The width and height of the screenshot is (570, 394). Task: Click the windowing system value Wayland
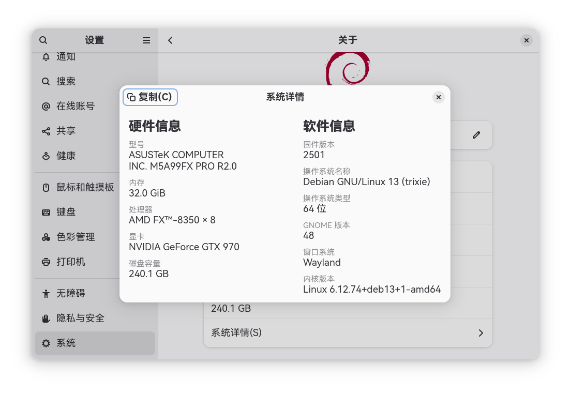[322, 263]
